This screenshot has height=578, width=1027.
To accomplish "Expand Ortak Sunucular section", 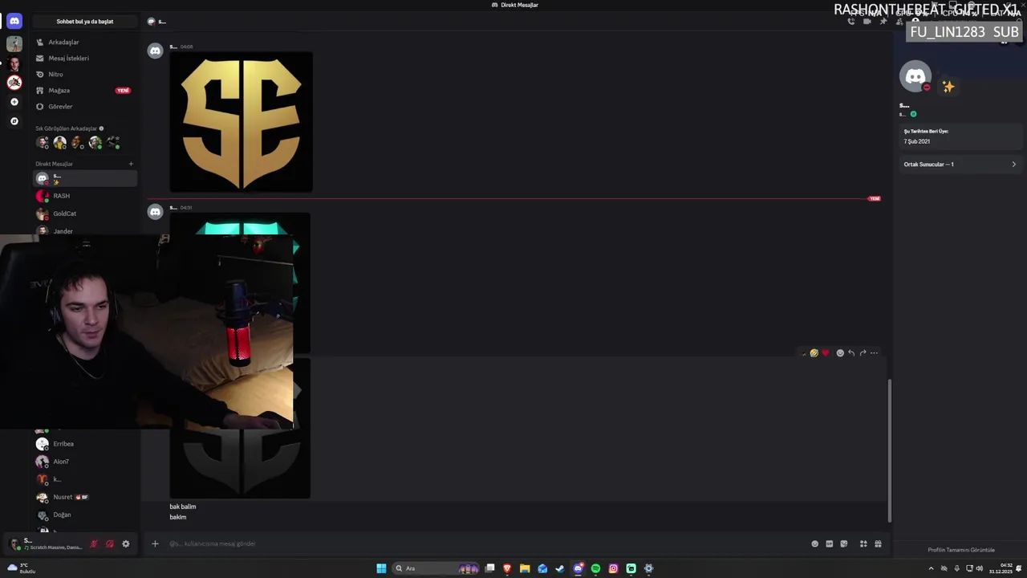I will click(x=960, y=165).
